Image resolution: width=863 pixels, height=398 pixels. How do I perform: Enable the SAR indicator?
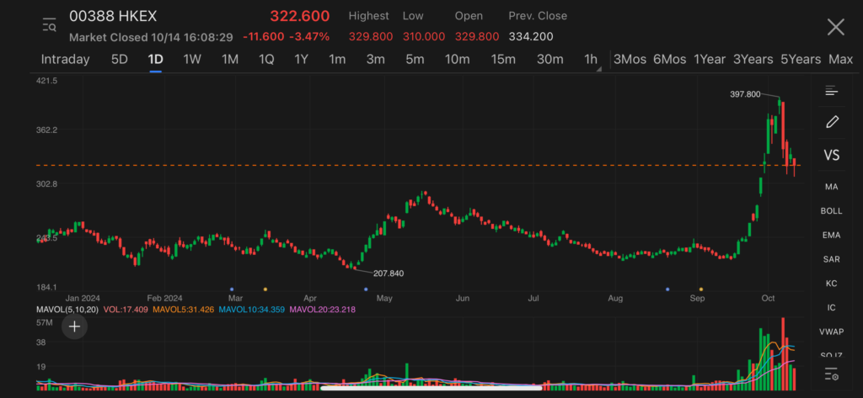point(831,259)
